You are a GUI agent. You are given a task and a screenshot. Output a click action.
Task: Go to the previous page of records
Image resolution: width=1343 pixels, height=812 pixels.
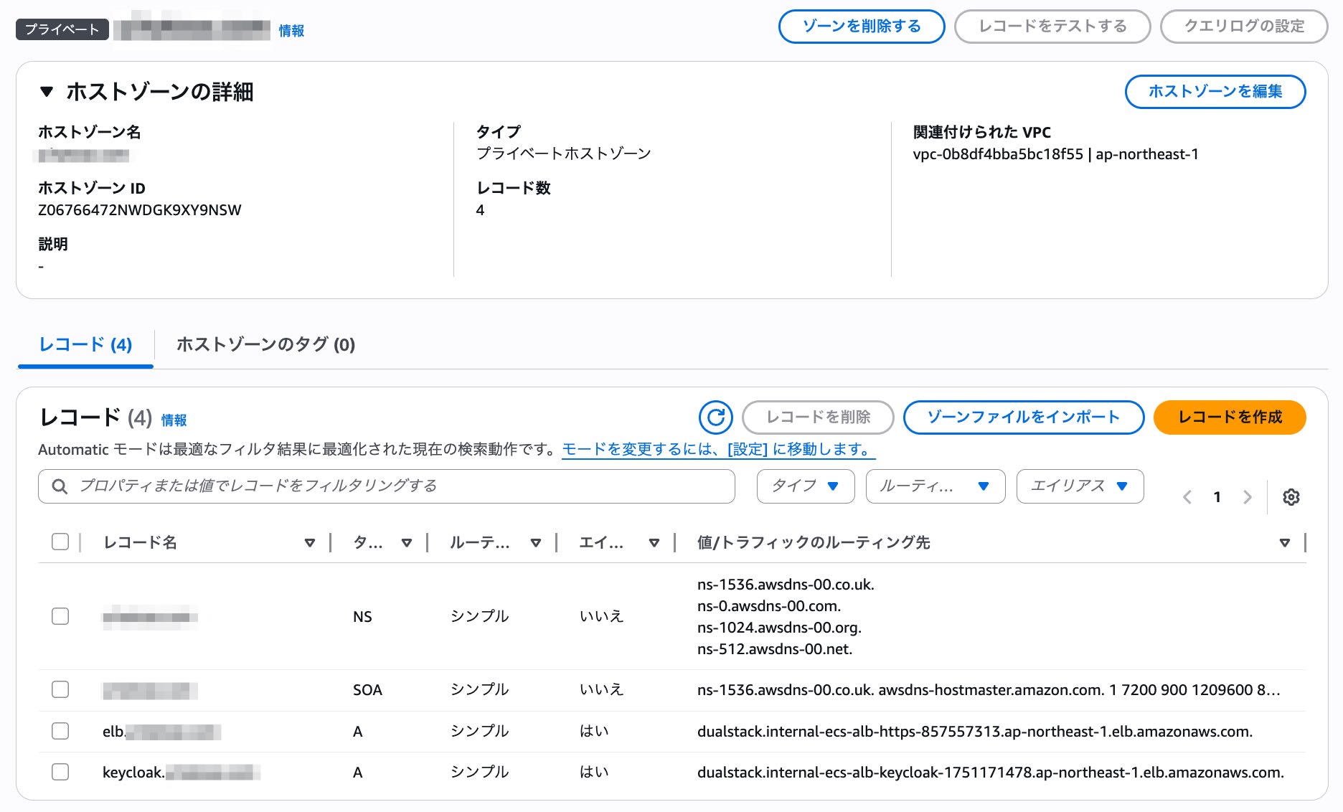pos(1187,497)
